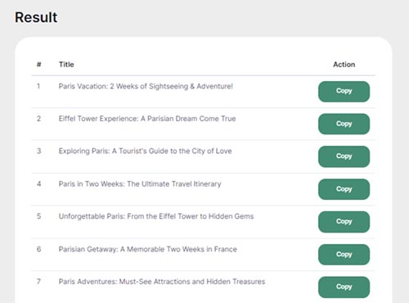Select the 'Paris Vacation: 2 Weeks' title text
This screenshot has height=303, width=409.
[x=146, y=86]
